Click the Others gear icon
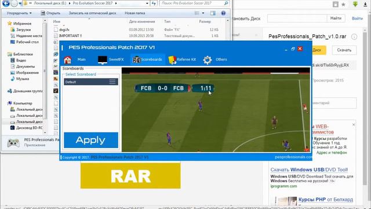This screenshot has width=371, height=209. (x=208, y=60)
